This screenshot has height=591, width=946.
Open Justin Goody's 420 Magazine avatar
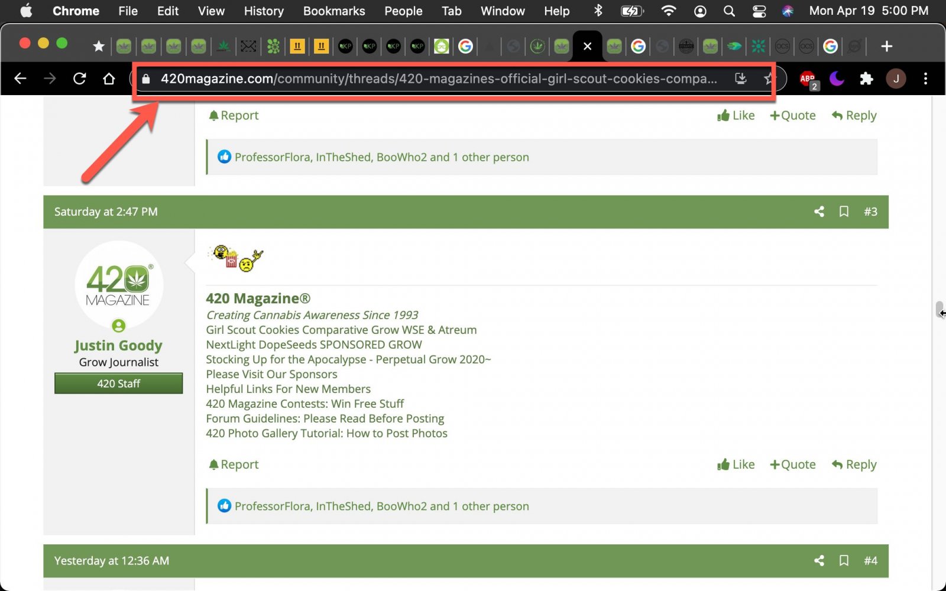click(x=119, y=284)
